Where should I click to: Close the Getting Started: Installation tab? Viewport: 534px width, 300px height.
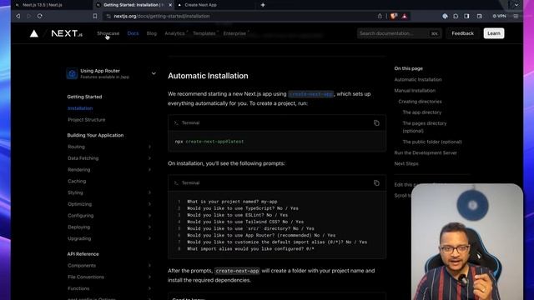(170, 5)
